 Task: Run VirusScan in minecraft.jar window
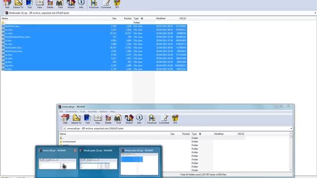click(x=152, y=119)
